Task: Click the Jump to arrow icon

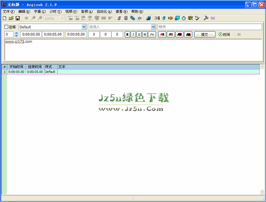Action: click(27, 18)
